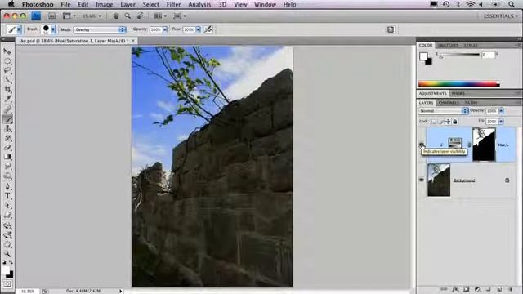Image resolution: width=523 pixels, height=294 pixels.
Task: Hide the Background layer
Action: [422, 180]
